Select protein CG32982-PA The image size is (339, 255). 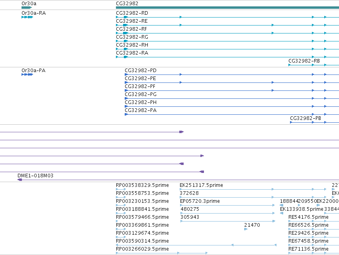click(x=141, y=110)
